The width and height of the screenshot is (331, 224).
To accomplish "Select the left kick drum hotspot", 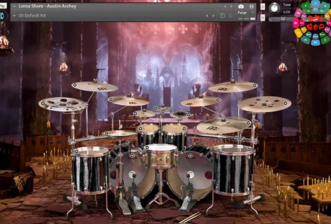I will [x=132, y=156].
